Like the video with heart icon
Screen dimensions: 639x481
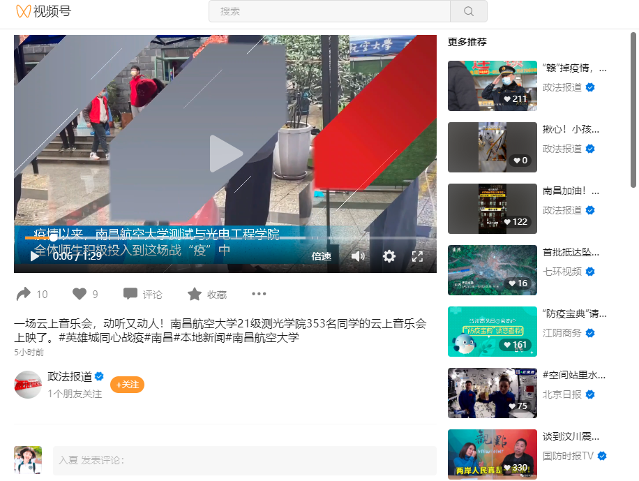80,294
